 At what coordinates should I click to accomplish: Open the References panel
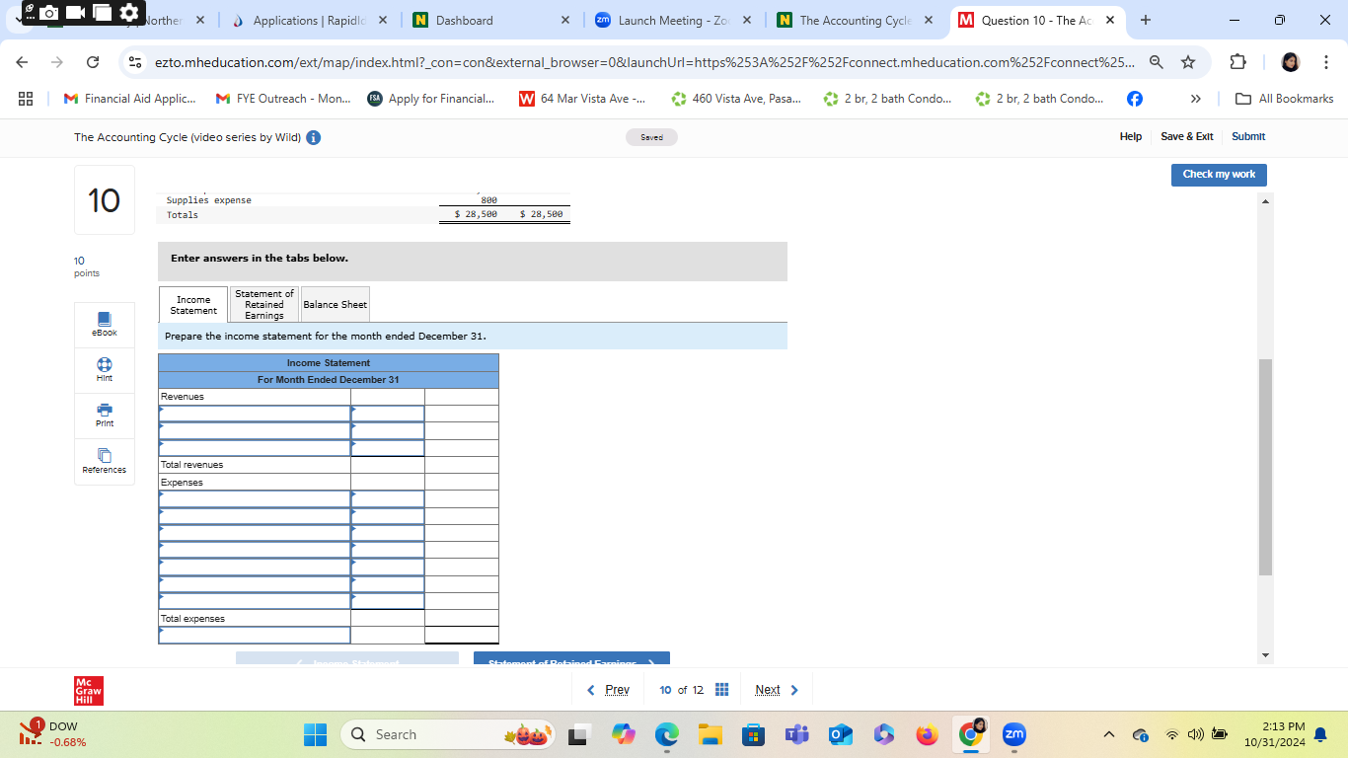104,461
